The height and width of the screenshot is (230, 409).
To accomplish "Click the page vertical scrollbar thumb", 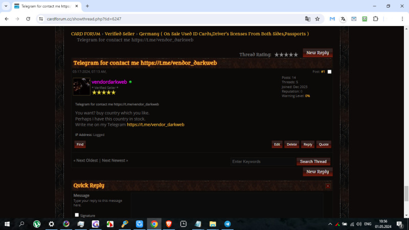I will click(x=406, y=194).
